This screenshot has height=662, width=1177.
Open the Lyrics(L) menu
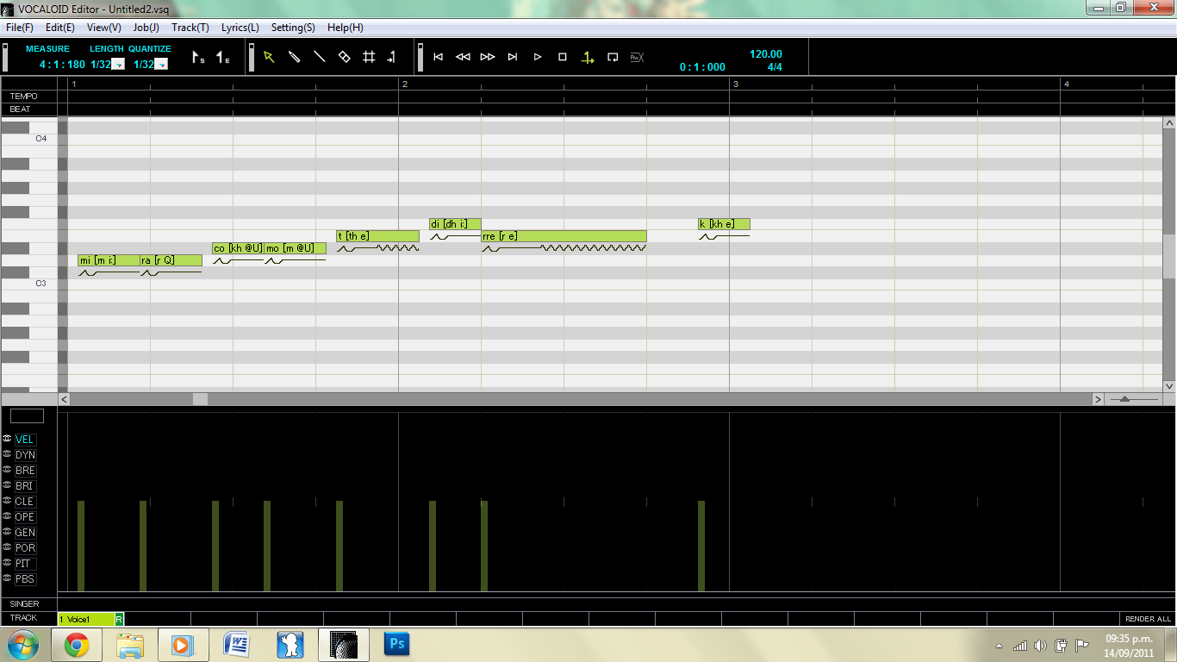pyautogui.click(x=240, y=28)
